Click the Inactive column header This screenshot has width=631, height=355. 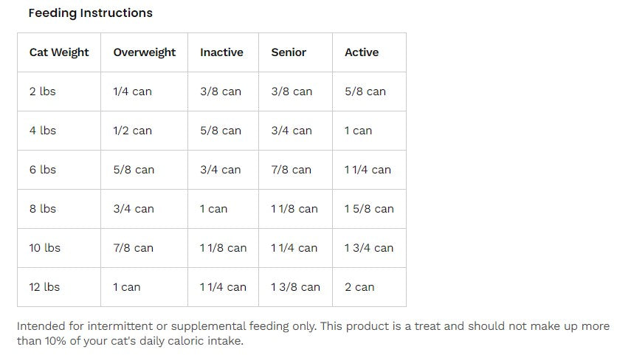point(221,52)
